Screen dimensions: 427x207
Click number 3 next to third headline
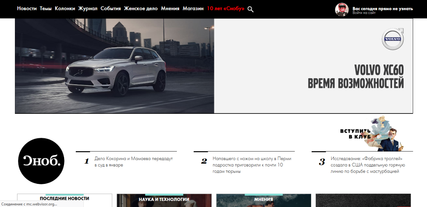[322, 162]
